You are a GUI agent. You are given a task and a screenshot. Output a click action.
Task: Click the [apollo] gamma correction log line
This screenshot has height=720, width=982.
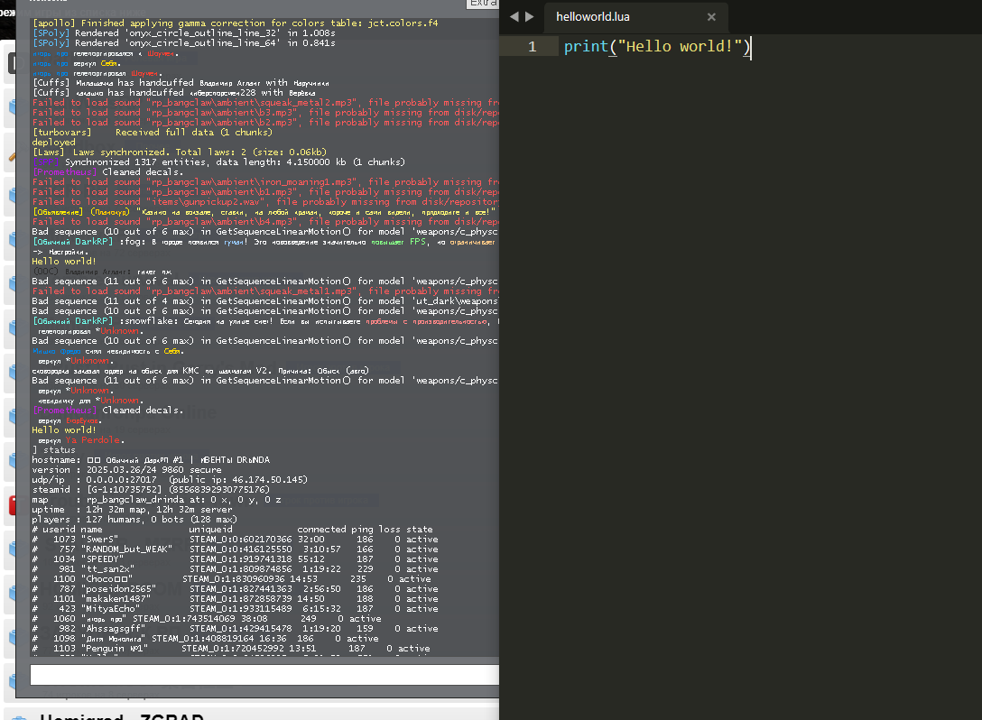pyautogui.click(x=235, y=23)
